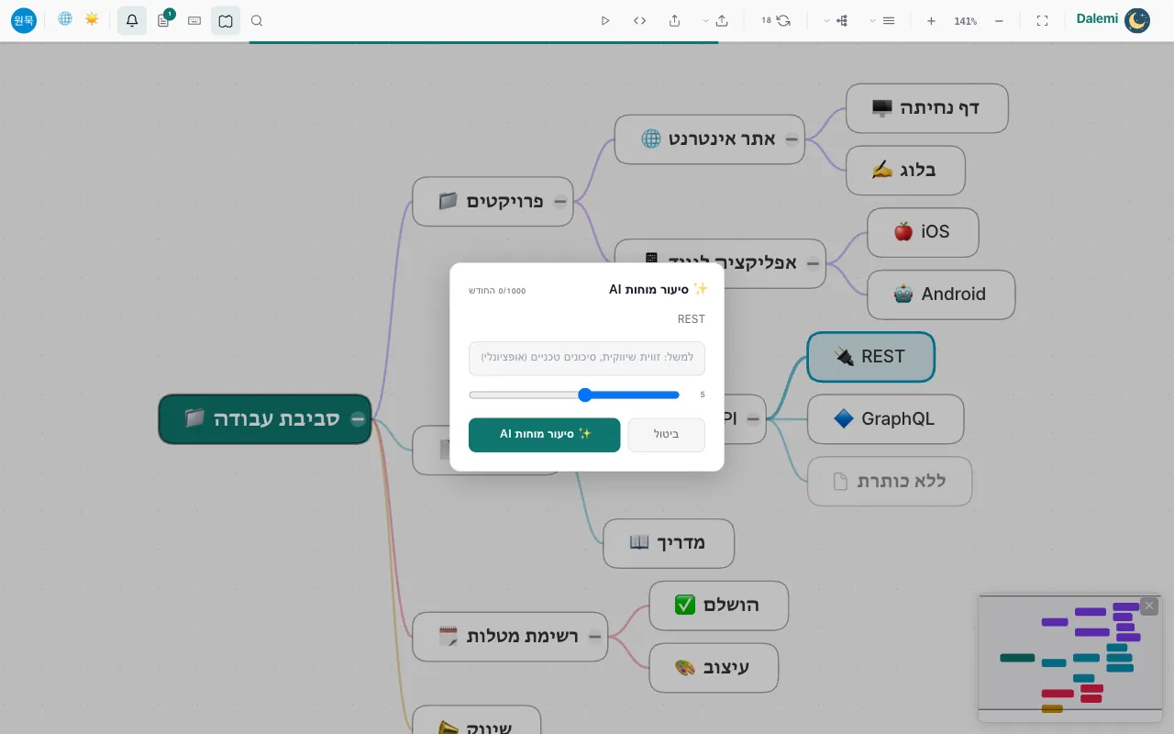This screenshot has height=734, width=1174.
Task: Toggle the map minimap icon in toolbar
Action: pos(226,20)
